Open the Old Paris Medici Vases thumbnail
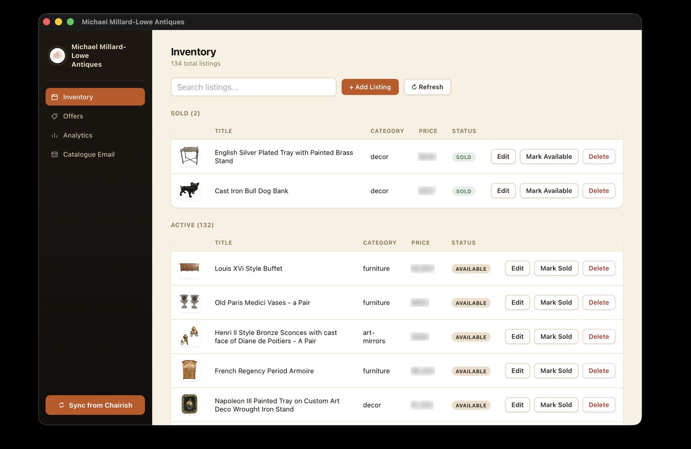The width and height of the screenshot is (691, 449). (x=190, y=302)
